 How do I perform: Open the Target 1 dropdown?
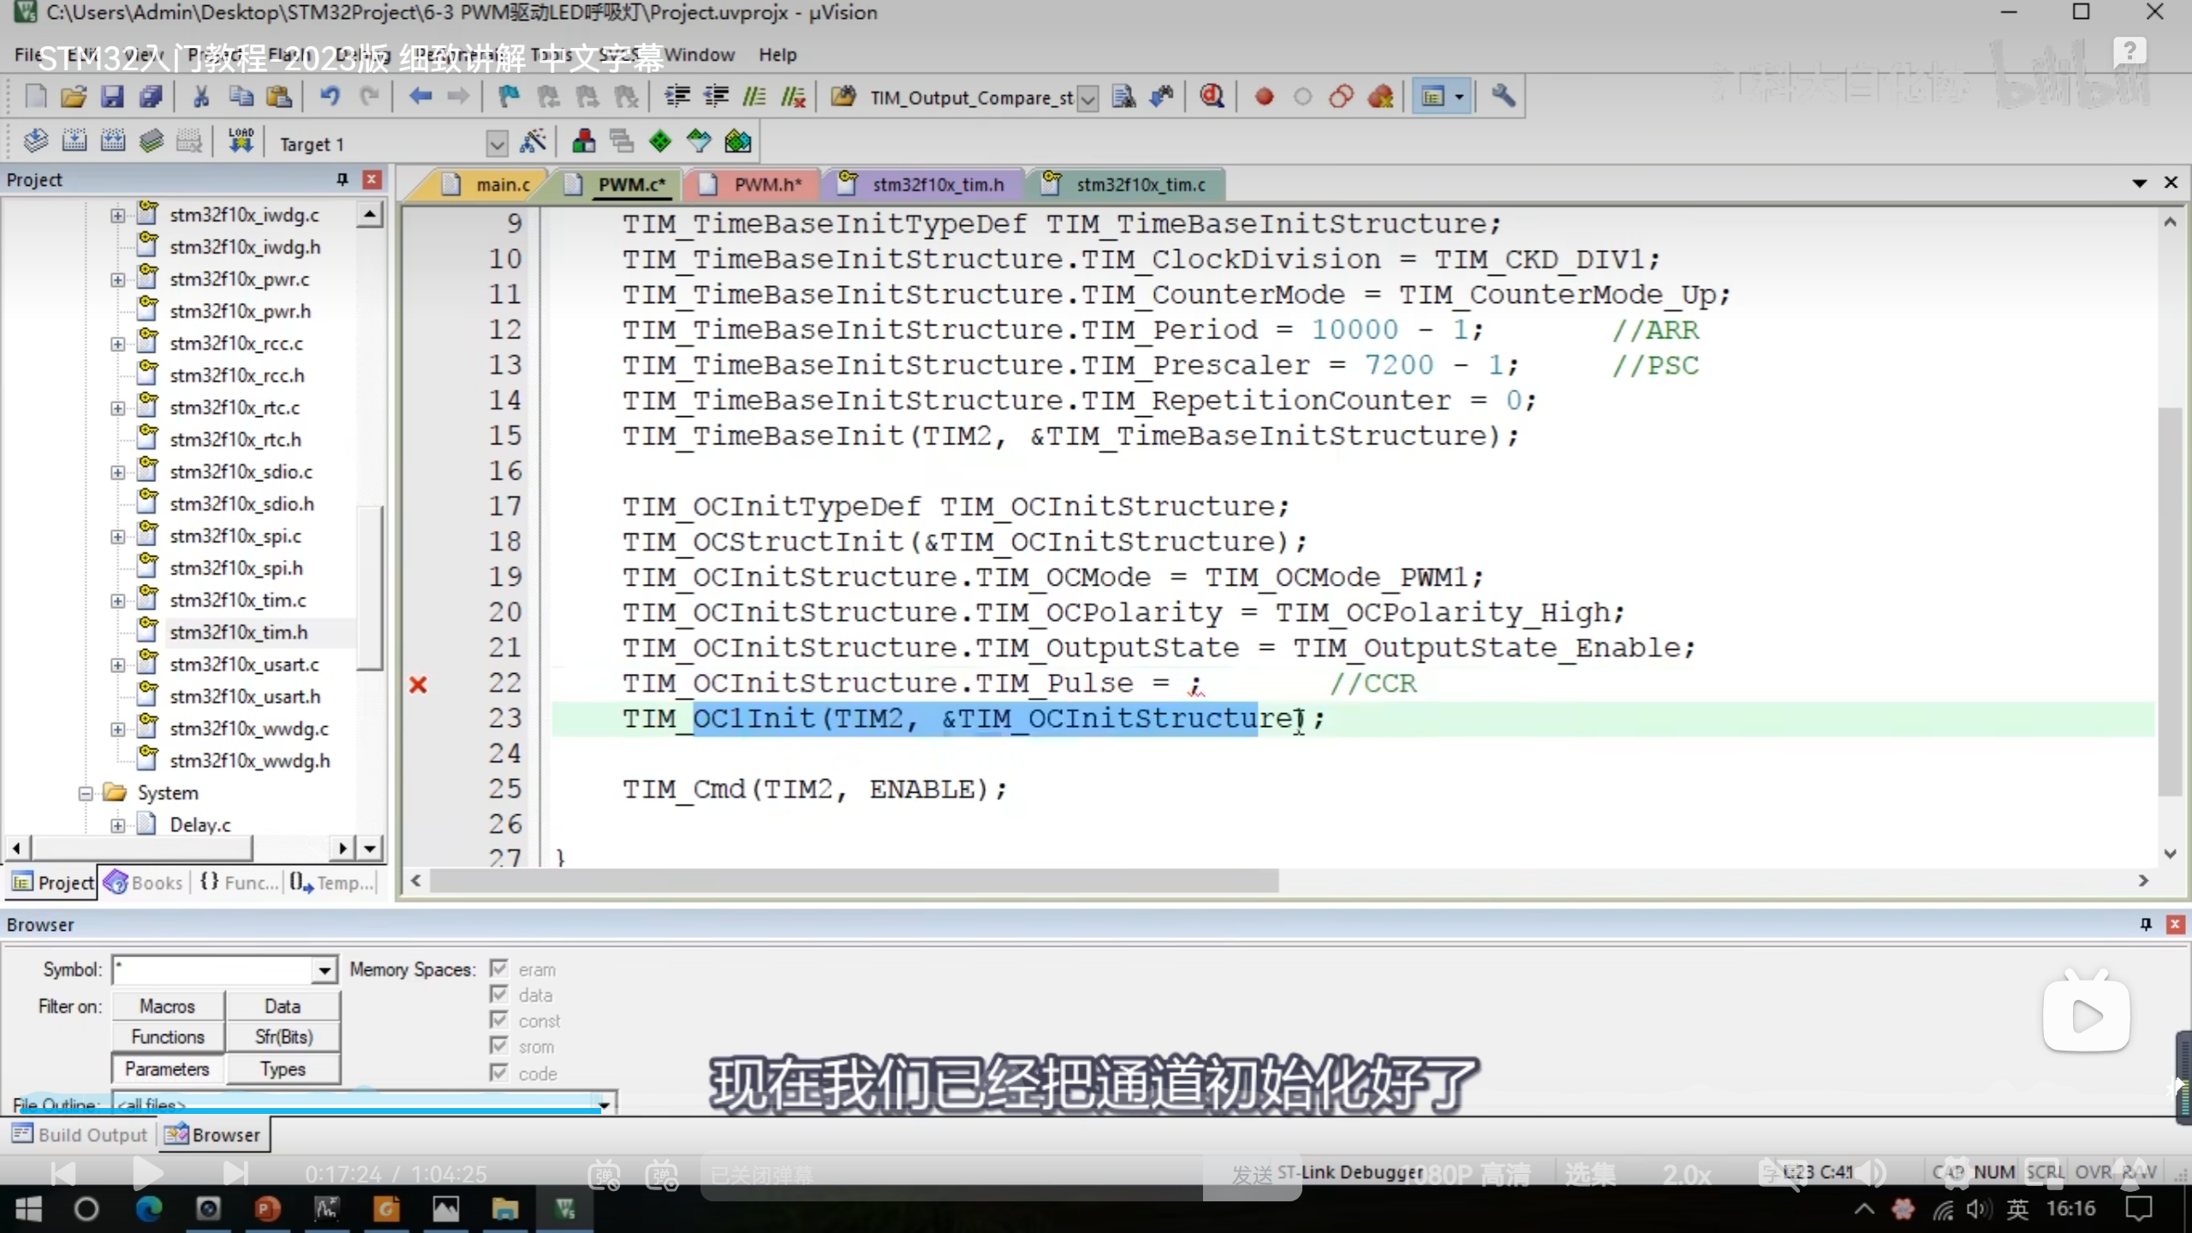pos(497,144)
